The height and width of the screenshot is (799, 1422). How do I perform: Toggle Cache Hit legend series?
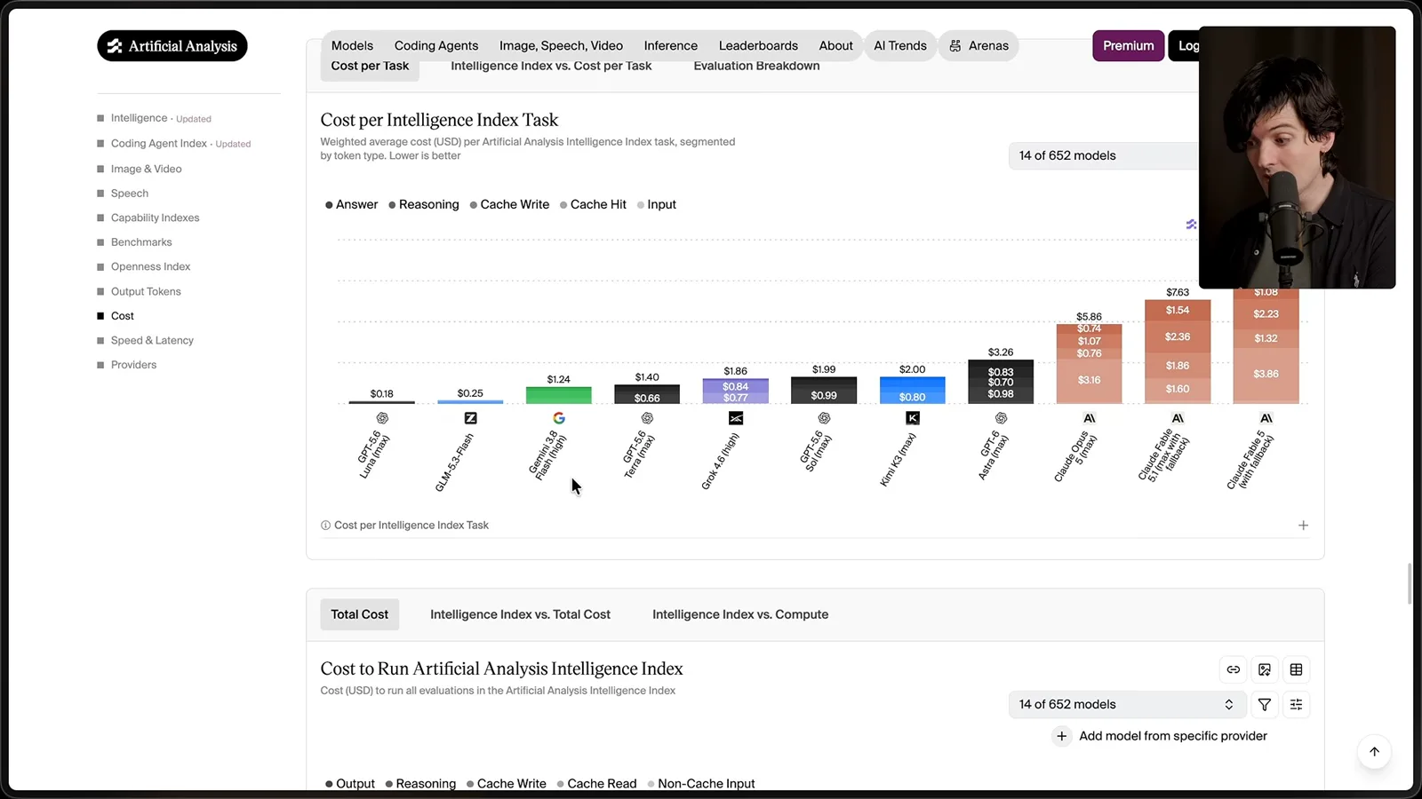[593, 204]
